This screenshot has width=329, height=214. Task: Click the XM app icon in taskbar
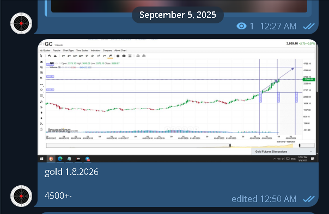78,159
